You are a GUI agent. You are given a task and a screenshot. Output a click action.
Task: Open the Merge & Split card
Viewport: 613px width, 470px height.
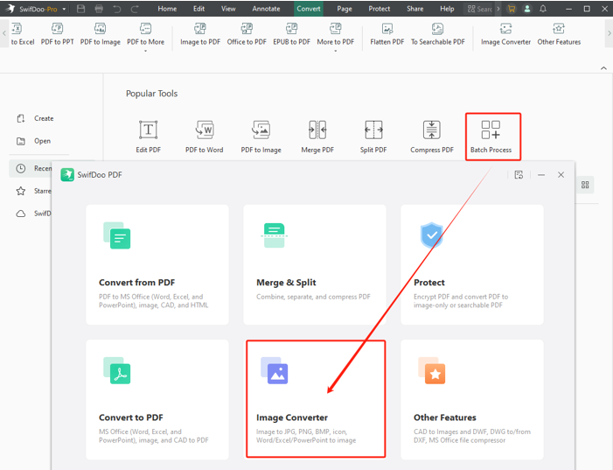pyautogui.click(x=315, y=264)
